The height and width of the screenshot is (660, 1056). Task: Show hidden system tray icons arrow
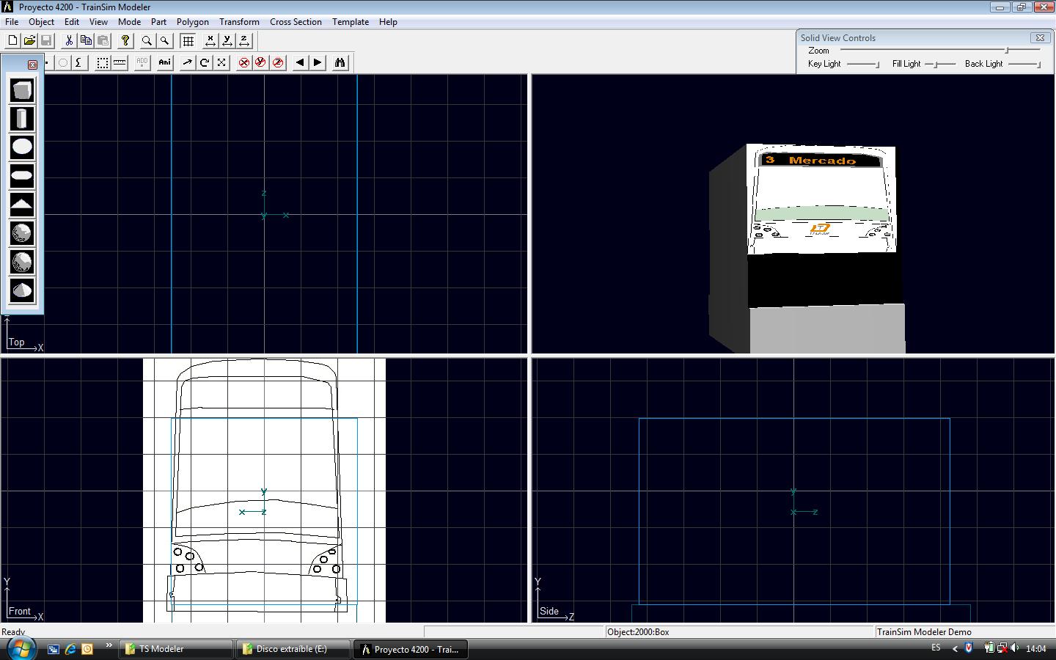(955, 648)
